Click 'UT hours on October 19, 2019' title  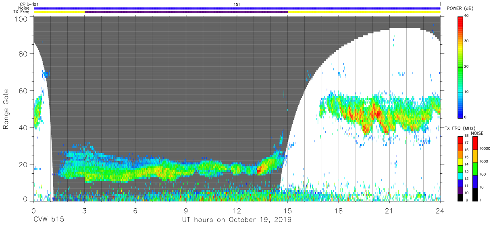pyautogui.click(x=236, y=220)
